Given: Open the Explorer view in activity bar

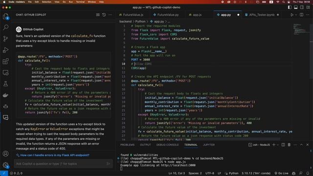Looking at the screenshot, I should click(x=5, y=16).
